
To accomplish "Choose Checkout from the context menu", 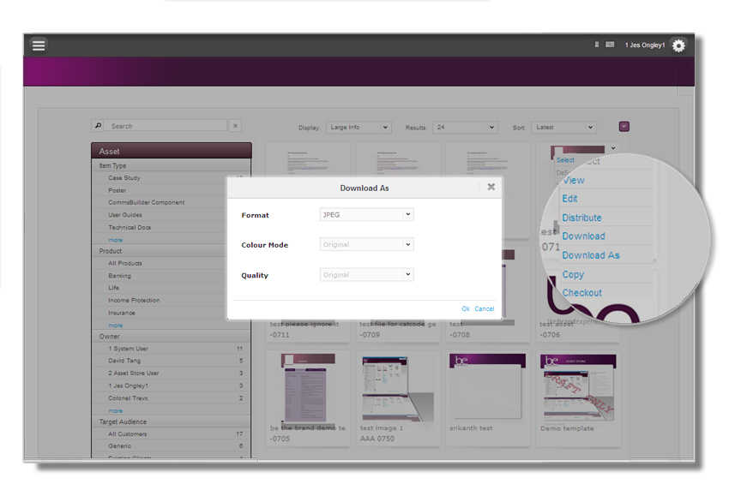I will tap(581, 293).
